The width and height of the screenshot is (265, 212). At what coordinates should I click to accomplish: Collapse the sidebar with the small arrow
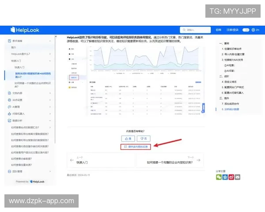tap(56, 36)
